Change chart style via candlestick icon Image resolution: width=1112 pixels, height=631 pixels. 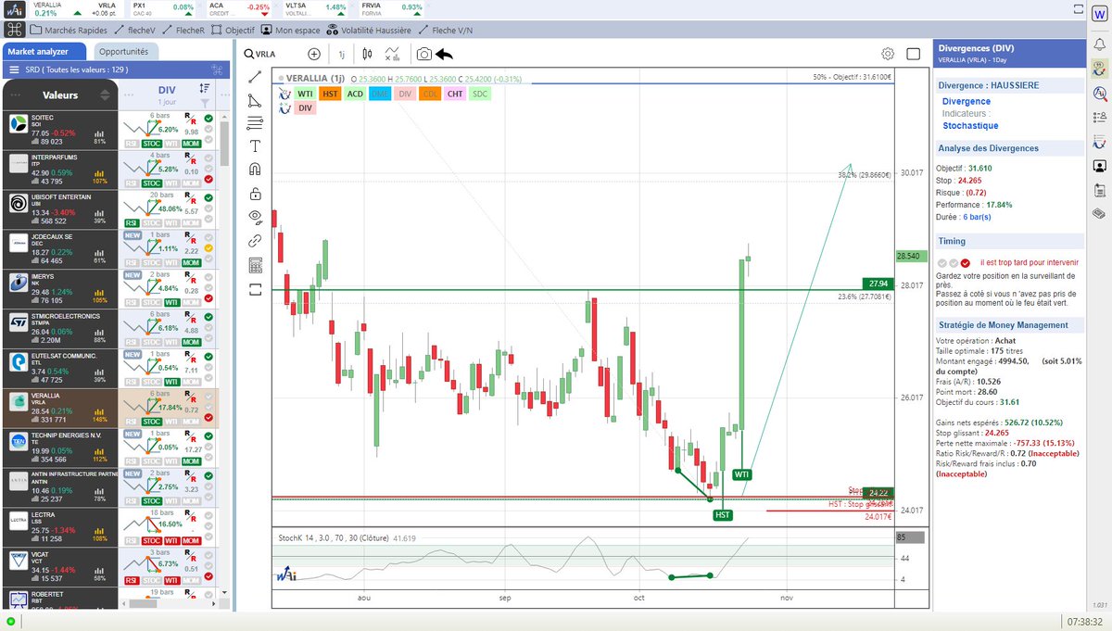(x=367, y=55)
